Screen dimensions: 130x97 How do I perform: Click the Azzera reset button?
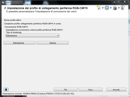pyautogui.click(x=53, y=43)
